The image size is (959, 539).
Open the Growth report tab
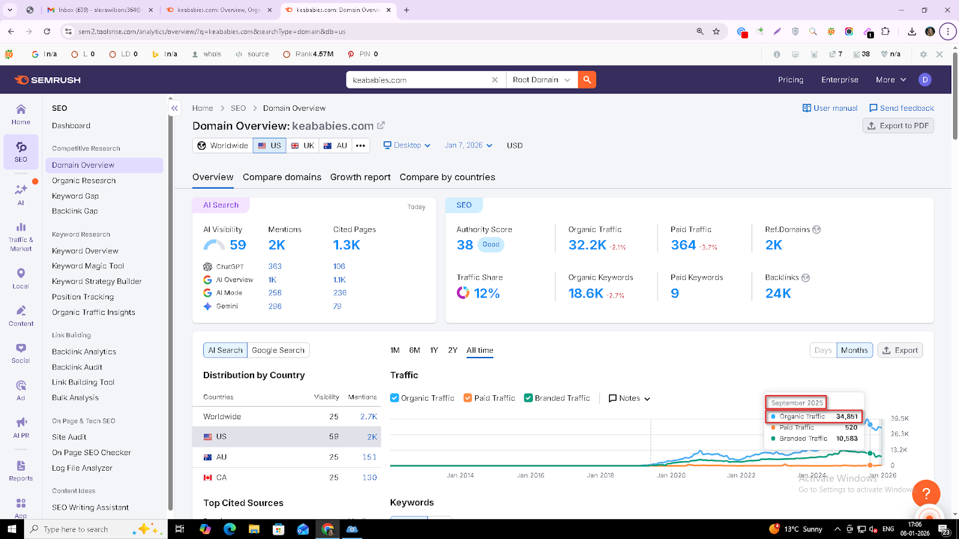coord(360,177)
